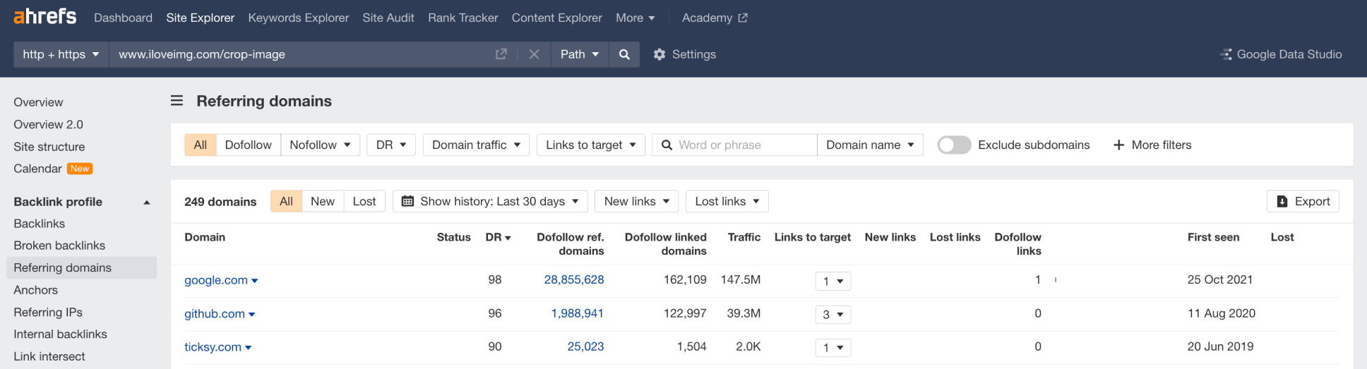
Task: Click 1,988,941 dofollow ref domains
Action: [577, 313]
